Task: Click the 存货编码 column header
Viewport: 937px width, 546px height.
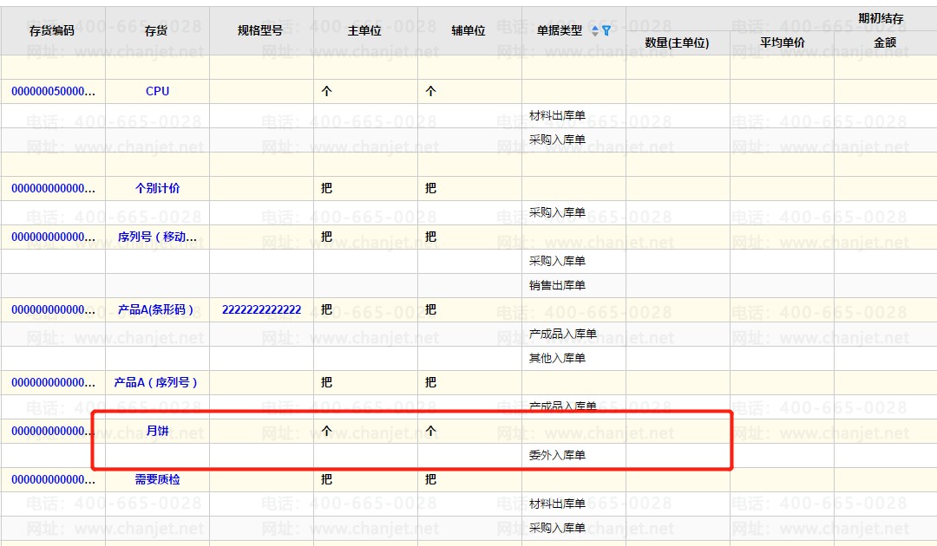Action: [x=52, y=30]
